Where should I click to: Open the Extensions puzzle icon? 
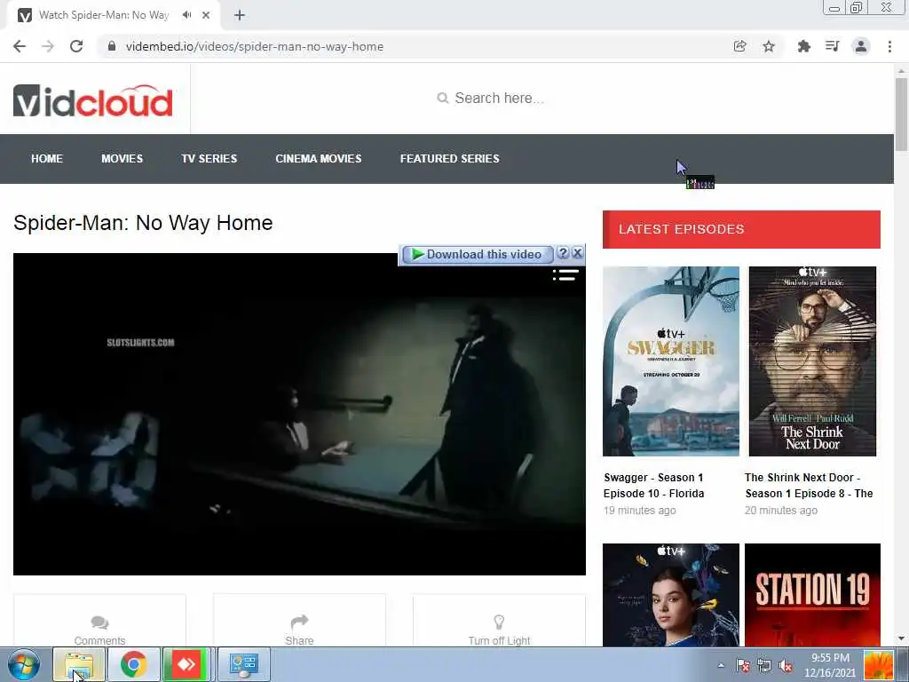click(x=803, y=46)
